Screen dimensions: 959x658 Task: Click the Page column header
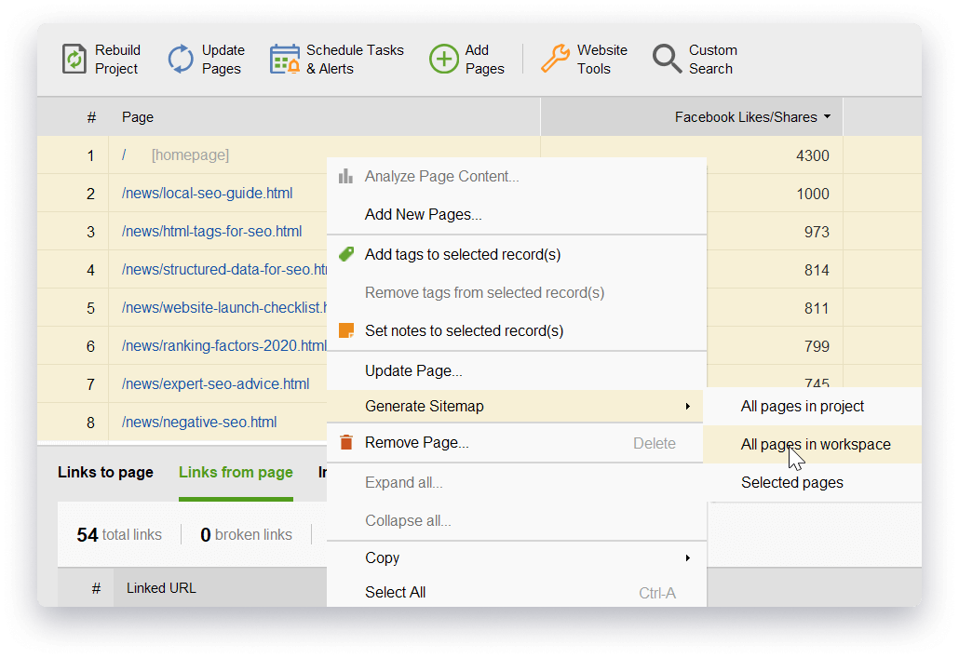click(138, 117)
